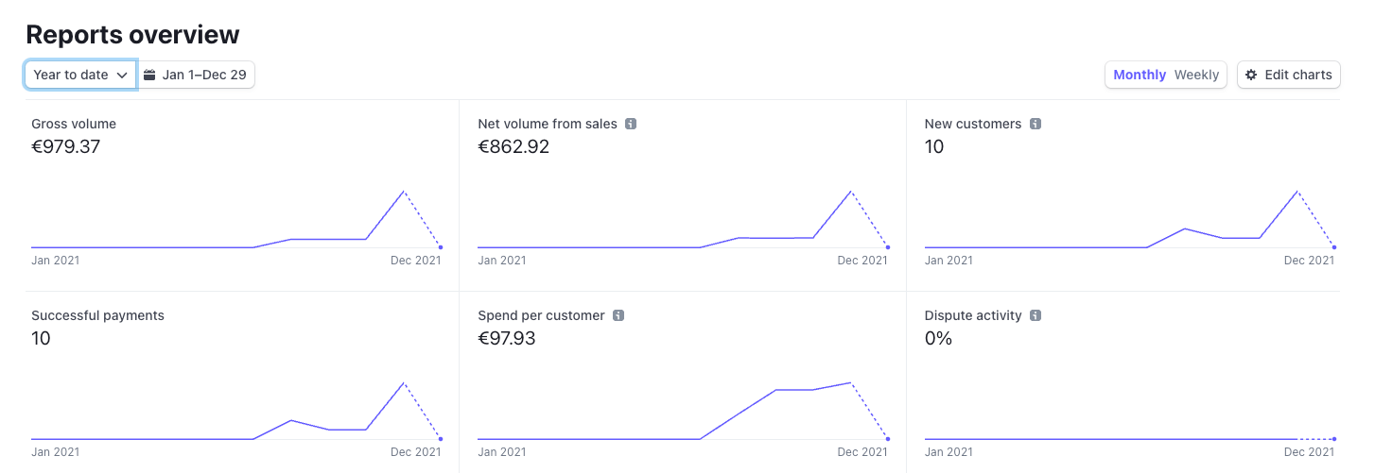Screen dimensions: 1375x473
Task: Click the Dispute activity chart endpoint dot
Action: (x=1334, y=439)
